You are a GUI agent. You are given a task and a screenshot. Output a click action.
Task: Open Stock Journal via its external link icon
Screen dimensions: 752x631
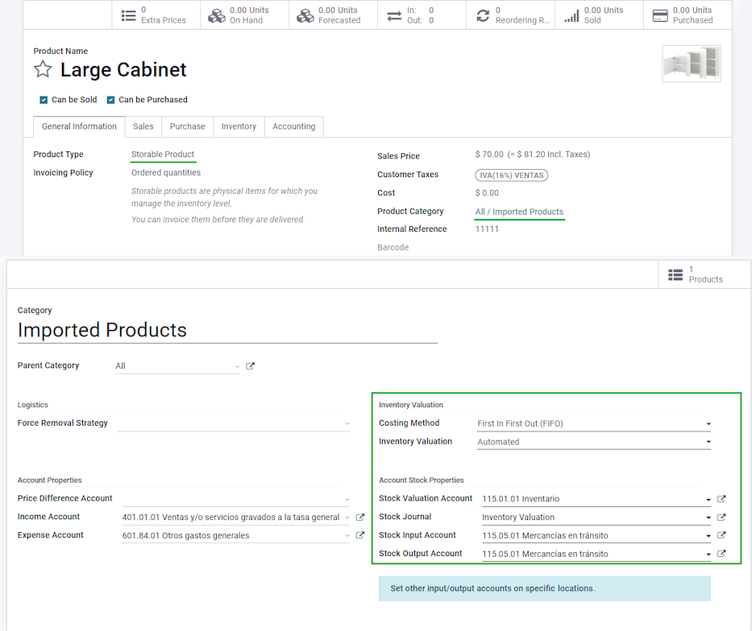721,517
